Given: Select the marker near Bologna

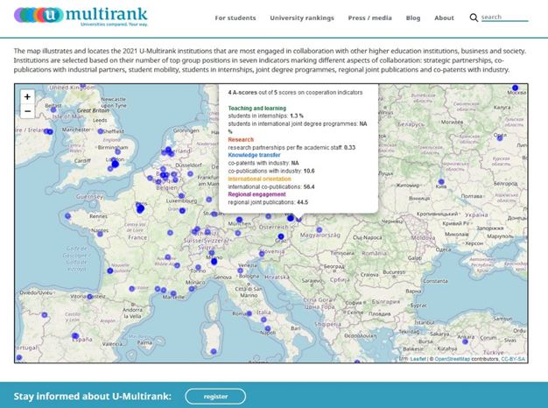Looking at the screenshot, I should coord(241,271).
